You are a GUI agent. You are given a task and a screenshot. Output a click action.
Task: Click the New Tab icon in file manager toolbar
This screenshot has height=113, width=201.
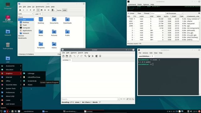(20, 10)
